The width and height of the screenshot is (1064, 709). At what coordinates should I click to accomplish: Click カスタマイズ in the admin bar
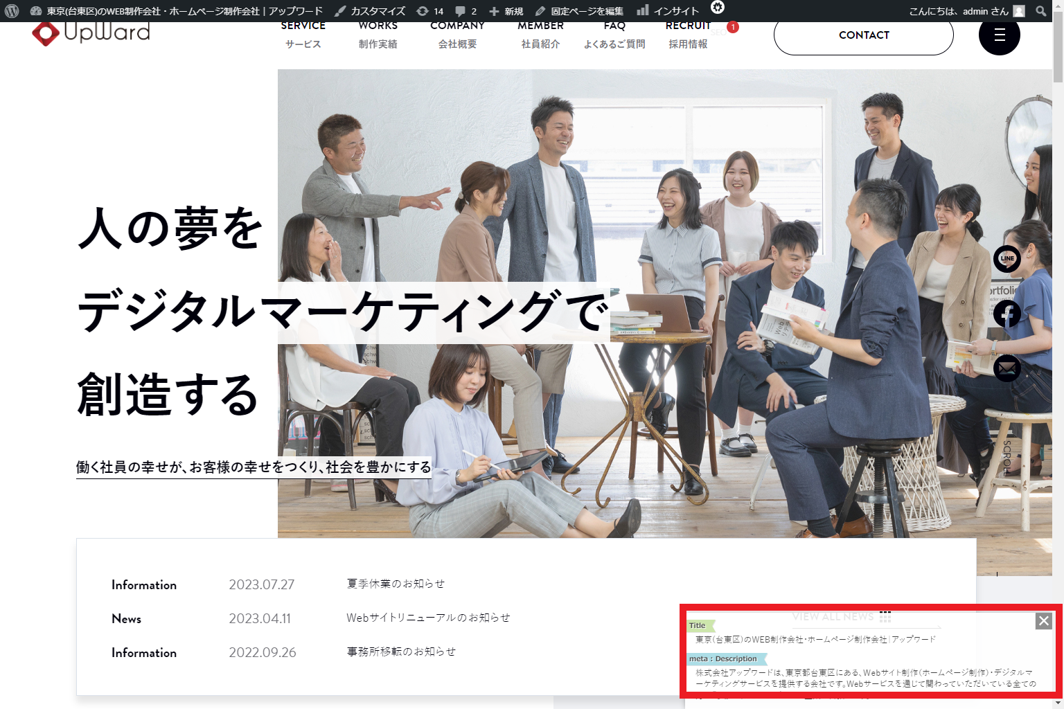click(370, 11)
